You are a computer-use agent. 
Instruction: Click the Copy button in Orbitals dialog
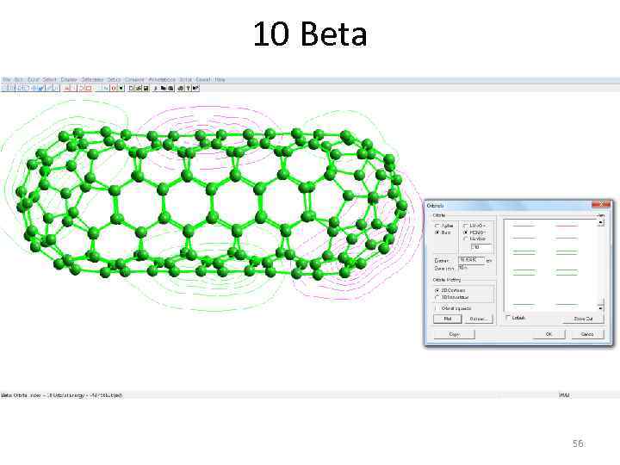click(x=455, y=334)
